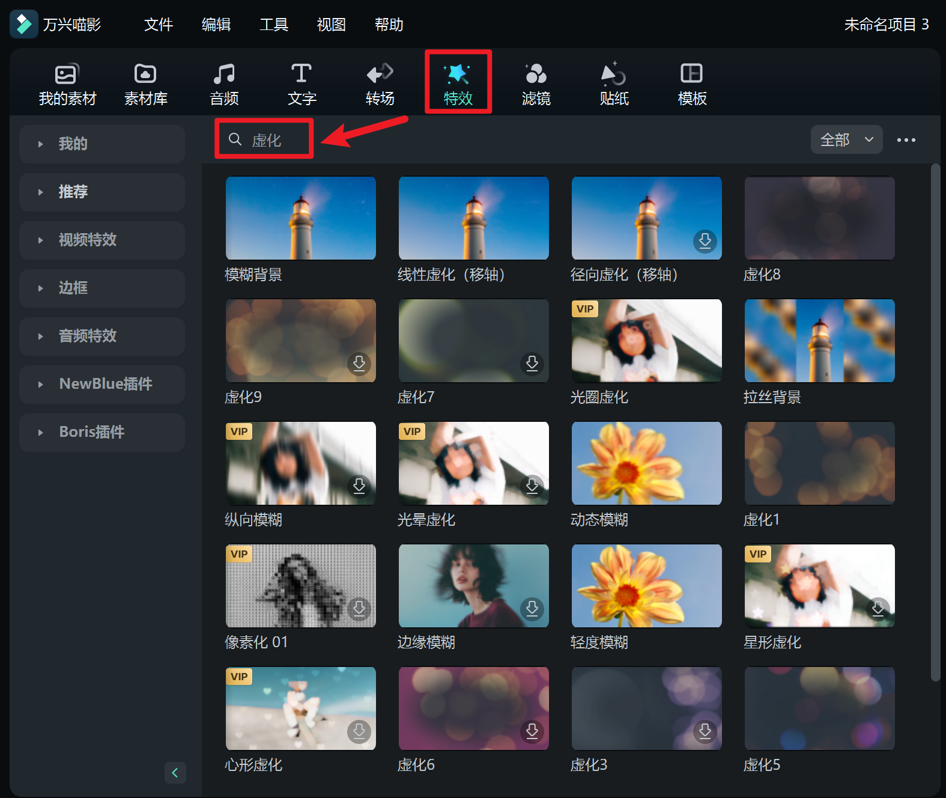The height and width of the screenshot is (798, 946).
Task: Open the 编辑 menu
Action: click(x=216, y=25)
